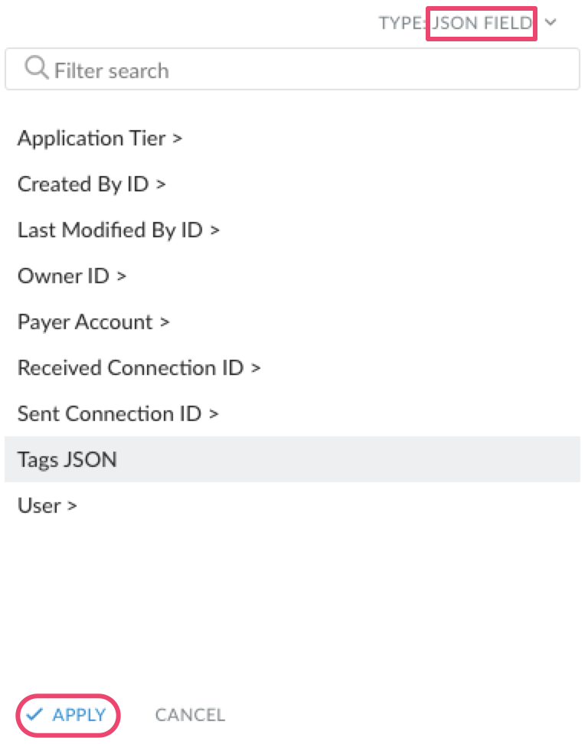This screenshot has width=588, height=744.
Task: Expand Created By ID arrow
Action: [x=161, y=184]
